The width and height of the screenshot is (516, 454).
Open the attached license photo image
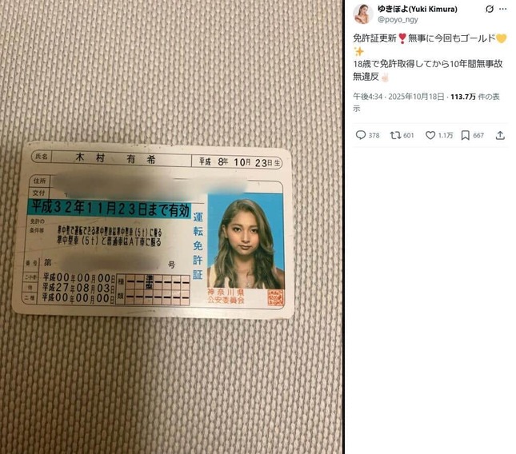coord(171,227)
